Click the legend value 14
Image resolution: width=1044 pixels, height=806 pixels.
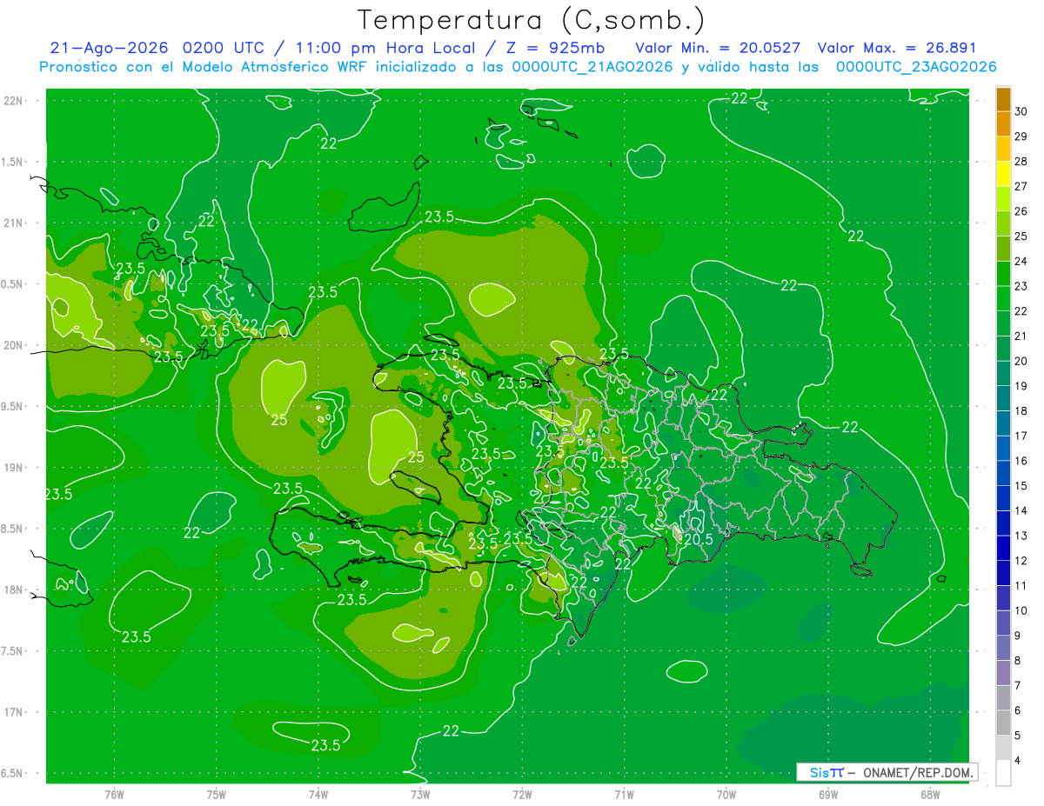click(1021, 510)
